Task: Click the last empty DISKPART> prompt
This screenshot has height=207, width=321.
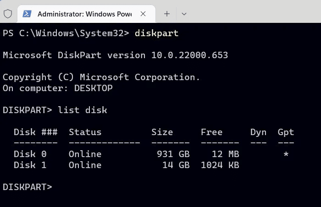Action: [28, 187]
